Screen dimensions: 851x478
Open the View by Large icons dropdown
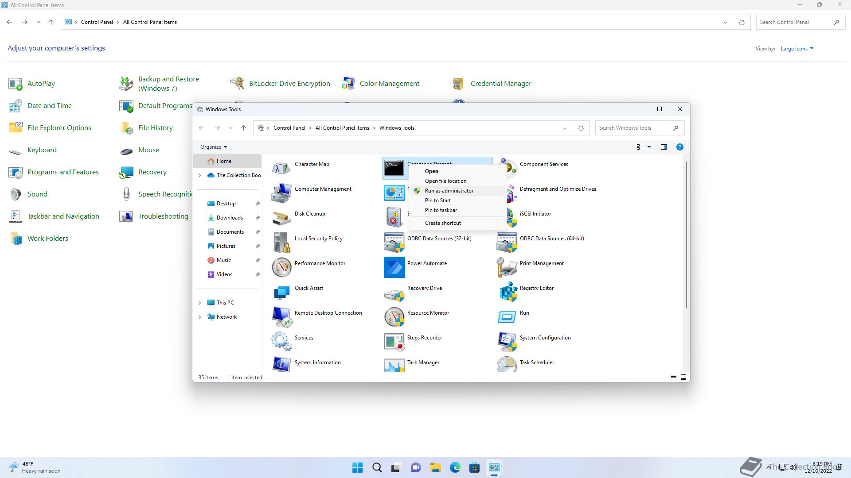[x=797, y=49]
